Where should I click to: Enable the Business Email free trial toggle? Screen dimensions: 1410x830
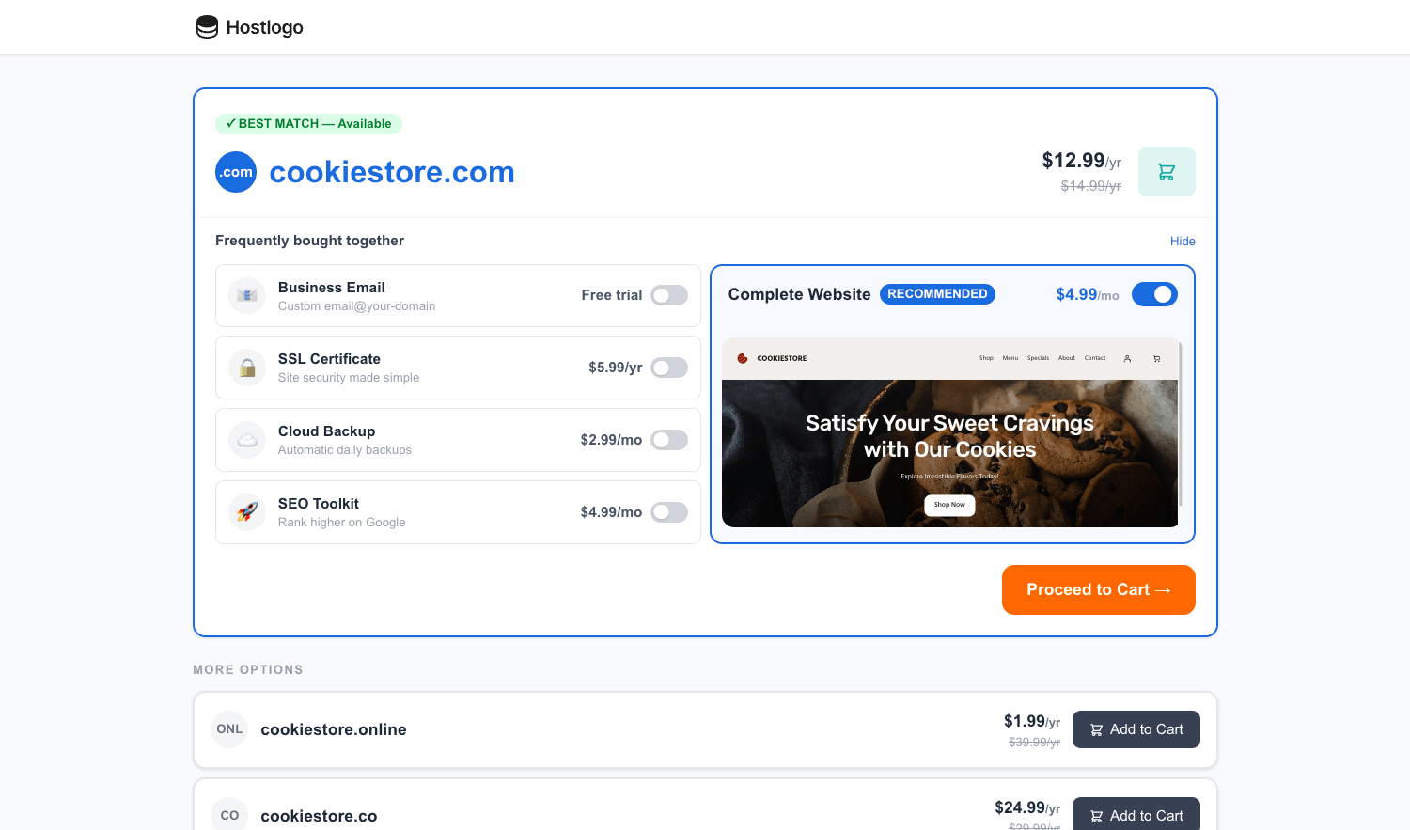tap(669, 295)
